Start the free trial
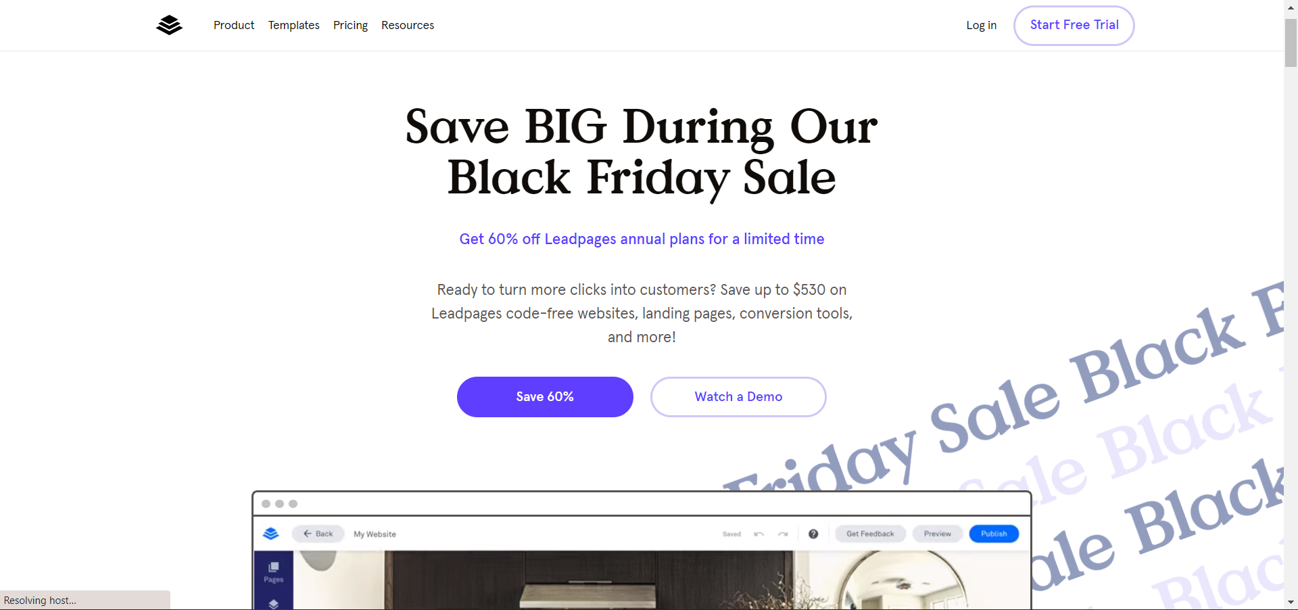Screen dimensions: 1298x610 coord(1074,25)
